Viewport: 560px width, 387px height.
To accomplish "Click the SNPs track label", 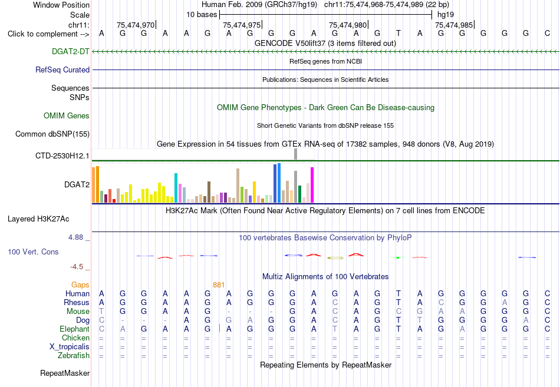I will pos(80,97).
